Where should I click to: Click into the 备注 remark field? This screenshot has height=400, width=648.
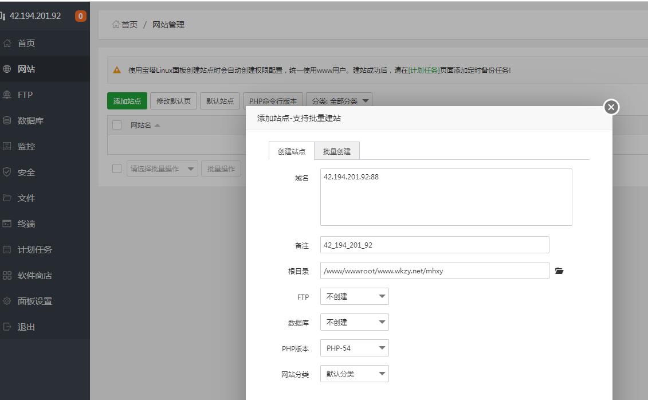point(434,245)
